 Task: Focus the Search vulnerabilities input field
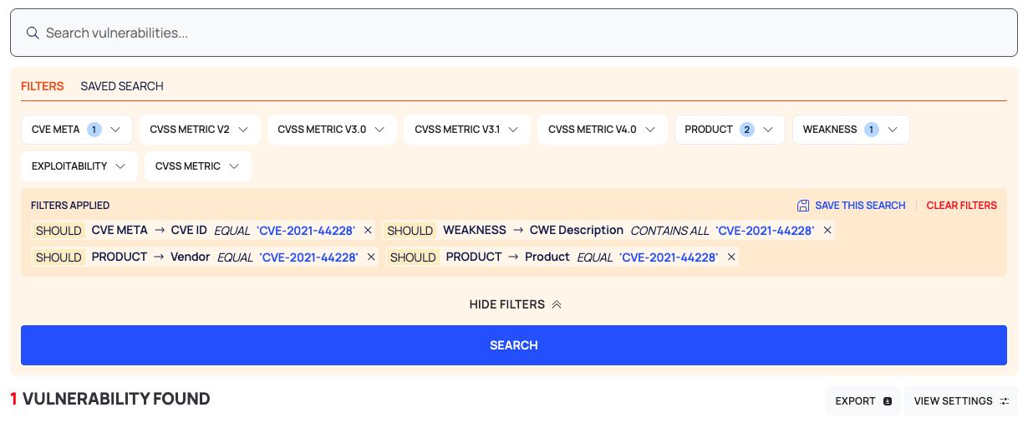513,33
